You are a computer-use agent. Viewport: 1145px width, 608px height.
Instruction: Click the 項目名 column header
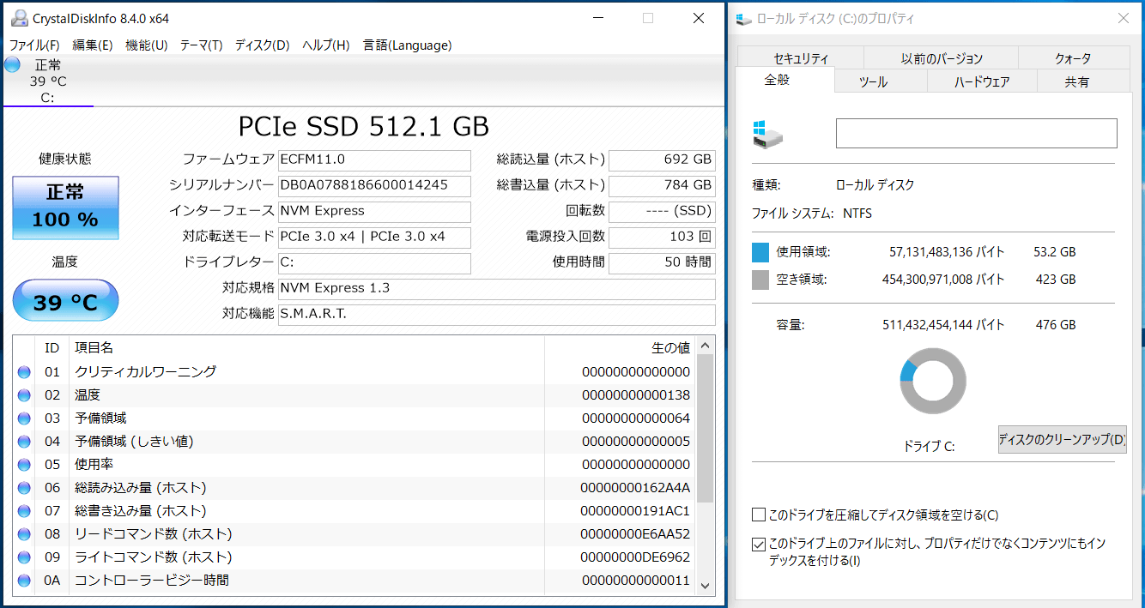(x=94, y=348)
